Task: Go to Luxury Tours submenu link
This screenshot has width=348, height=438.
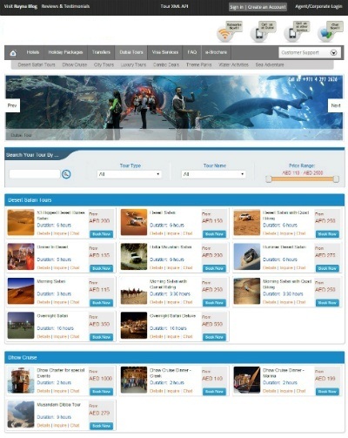Action: [133, 64]
